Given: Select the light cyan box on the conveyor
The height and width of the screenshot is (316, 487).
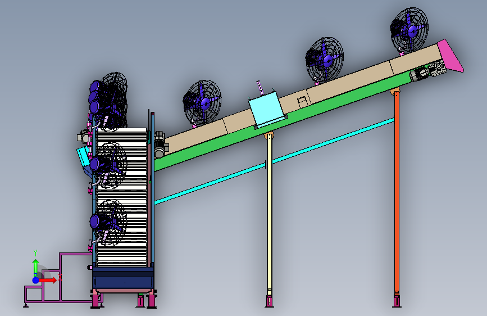Looking at the screenshot, I should point(267,109).
